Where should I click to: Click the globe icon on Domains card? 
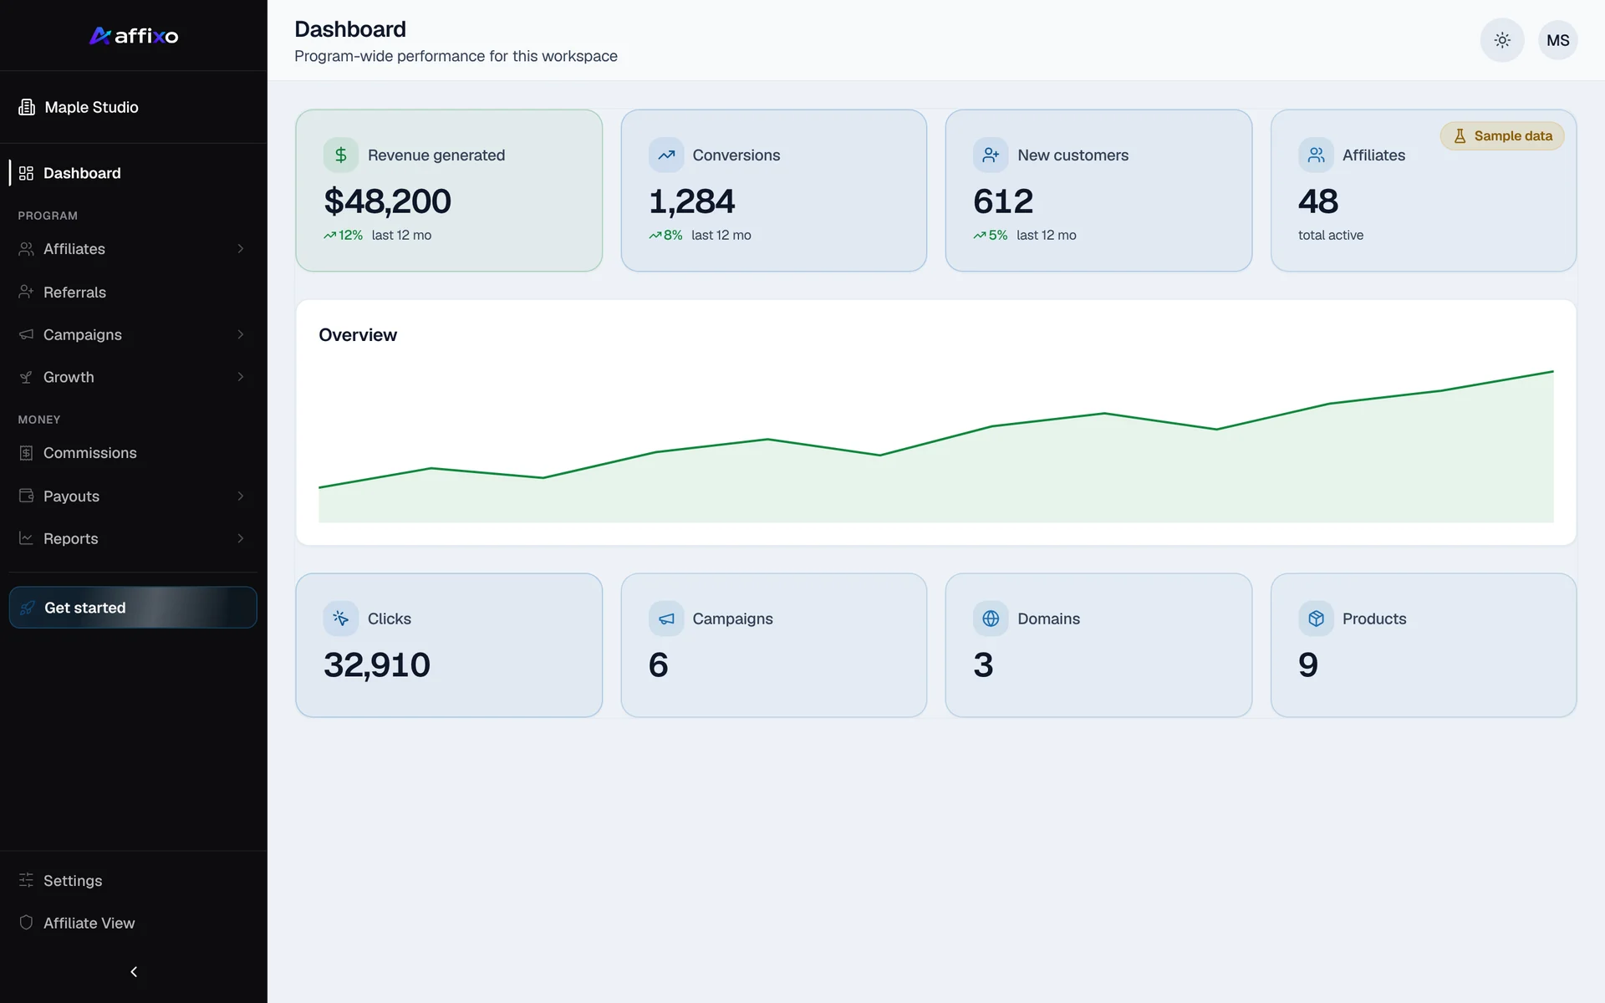pyautogui.click(x=991, y=619)
